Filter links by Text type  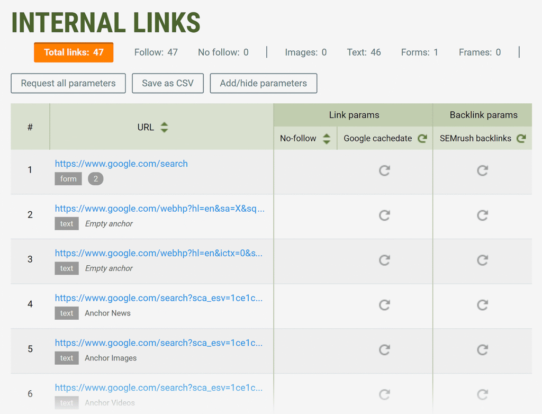tap(364, 52)
